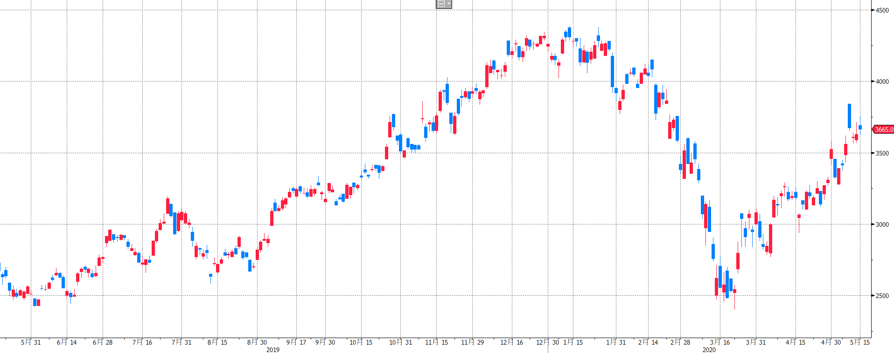Open the chart type dropdown arrow
The image size is (894, 353).
448,4
